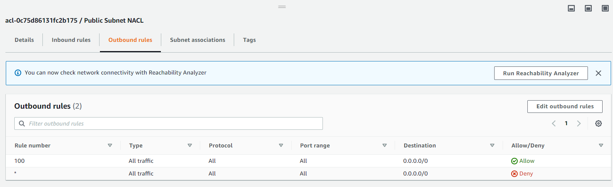Dismiss the Reachability Analyzer info banner
This screenshot has width=613, height=187.
pos(598,73)
